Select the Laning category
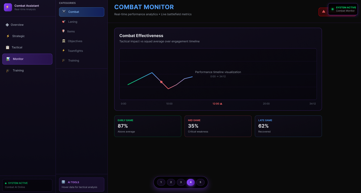The image size is (361, 193). click(x=82, y=22)
